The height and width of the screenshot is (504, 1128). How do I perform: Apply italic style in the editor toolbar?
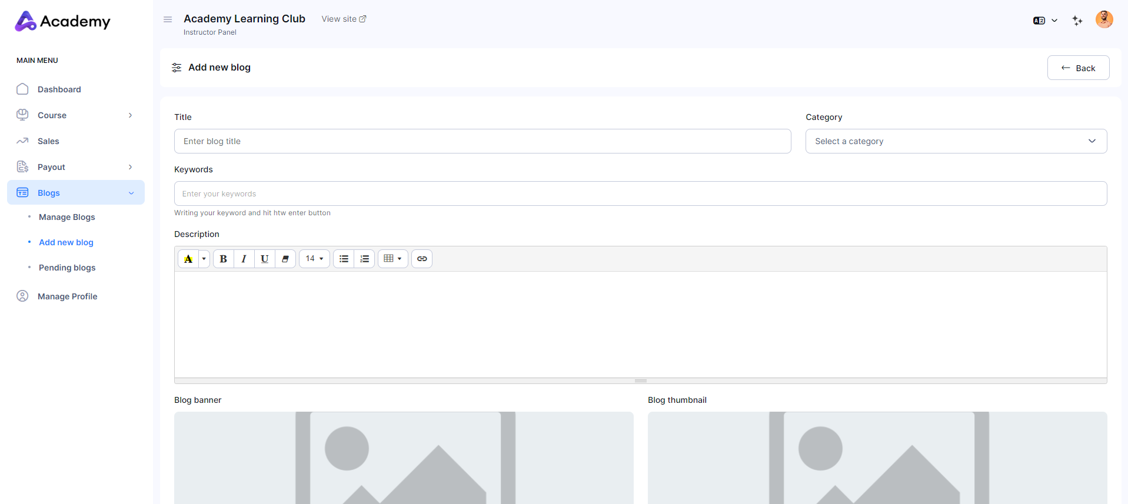(244, 259)
